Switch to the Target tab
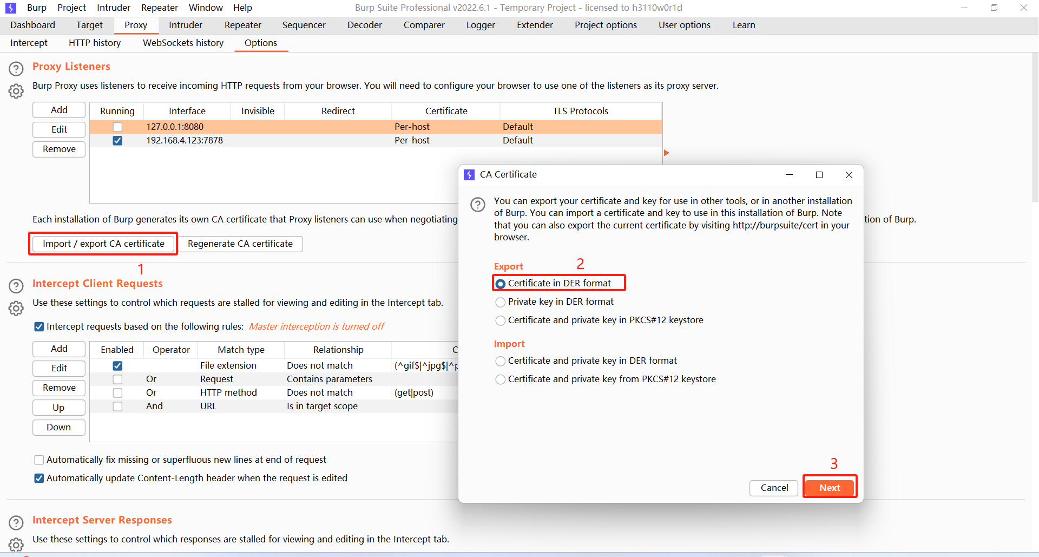This screenshot has height=557, width=1039. [89, 25]
